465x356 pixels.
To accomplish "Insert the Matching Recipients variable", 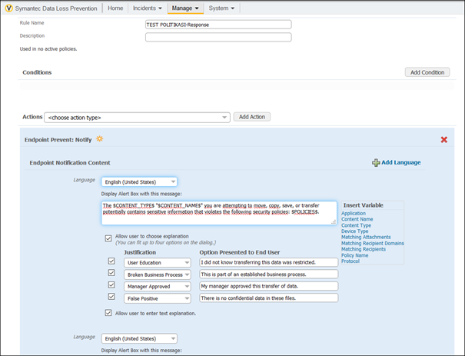I will point(364,249).
